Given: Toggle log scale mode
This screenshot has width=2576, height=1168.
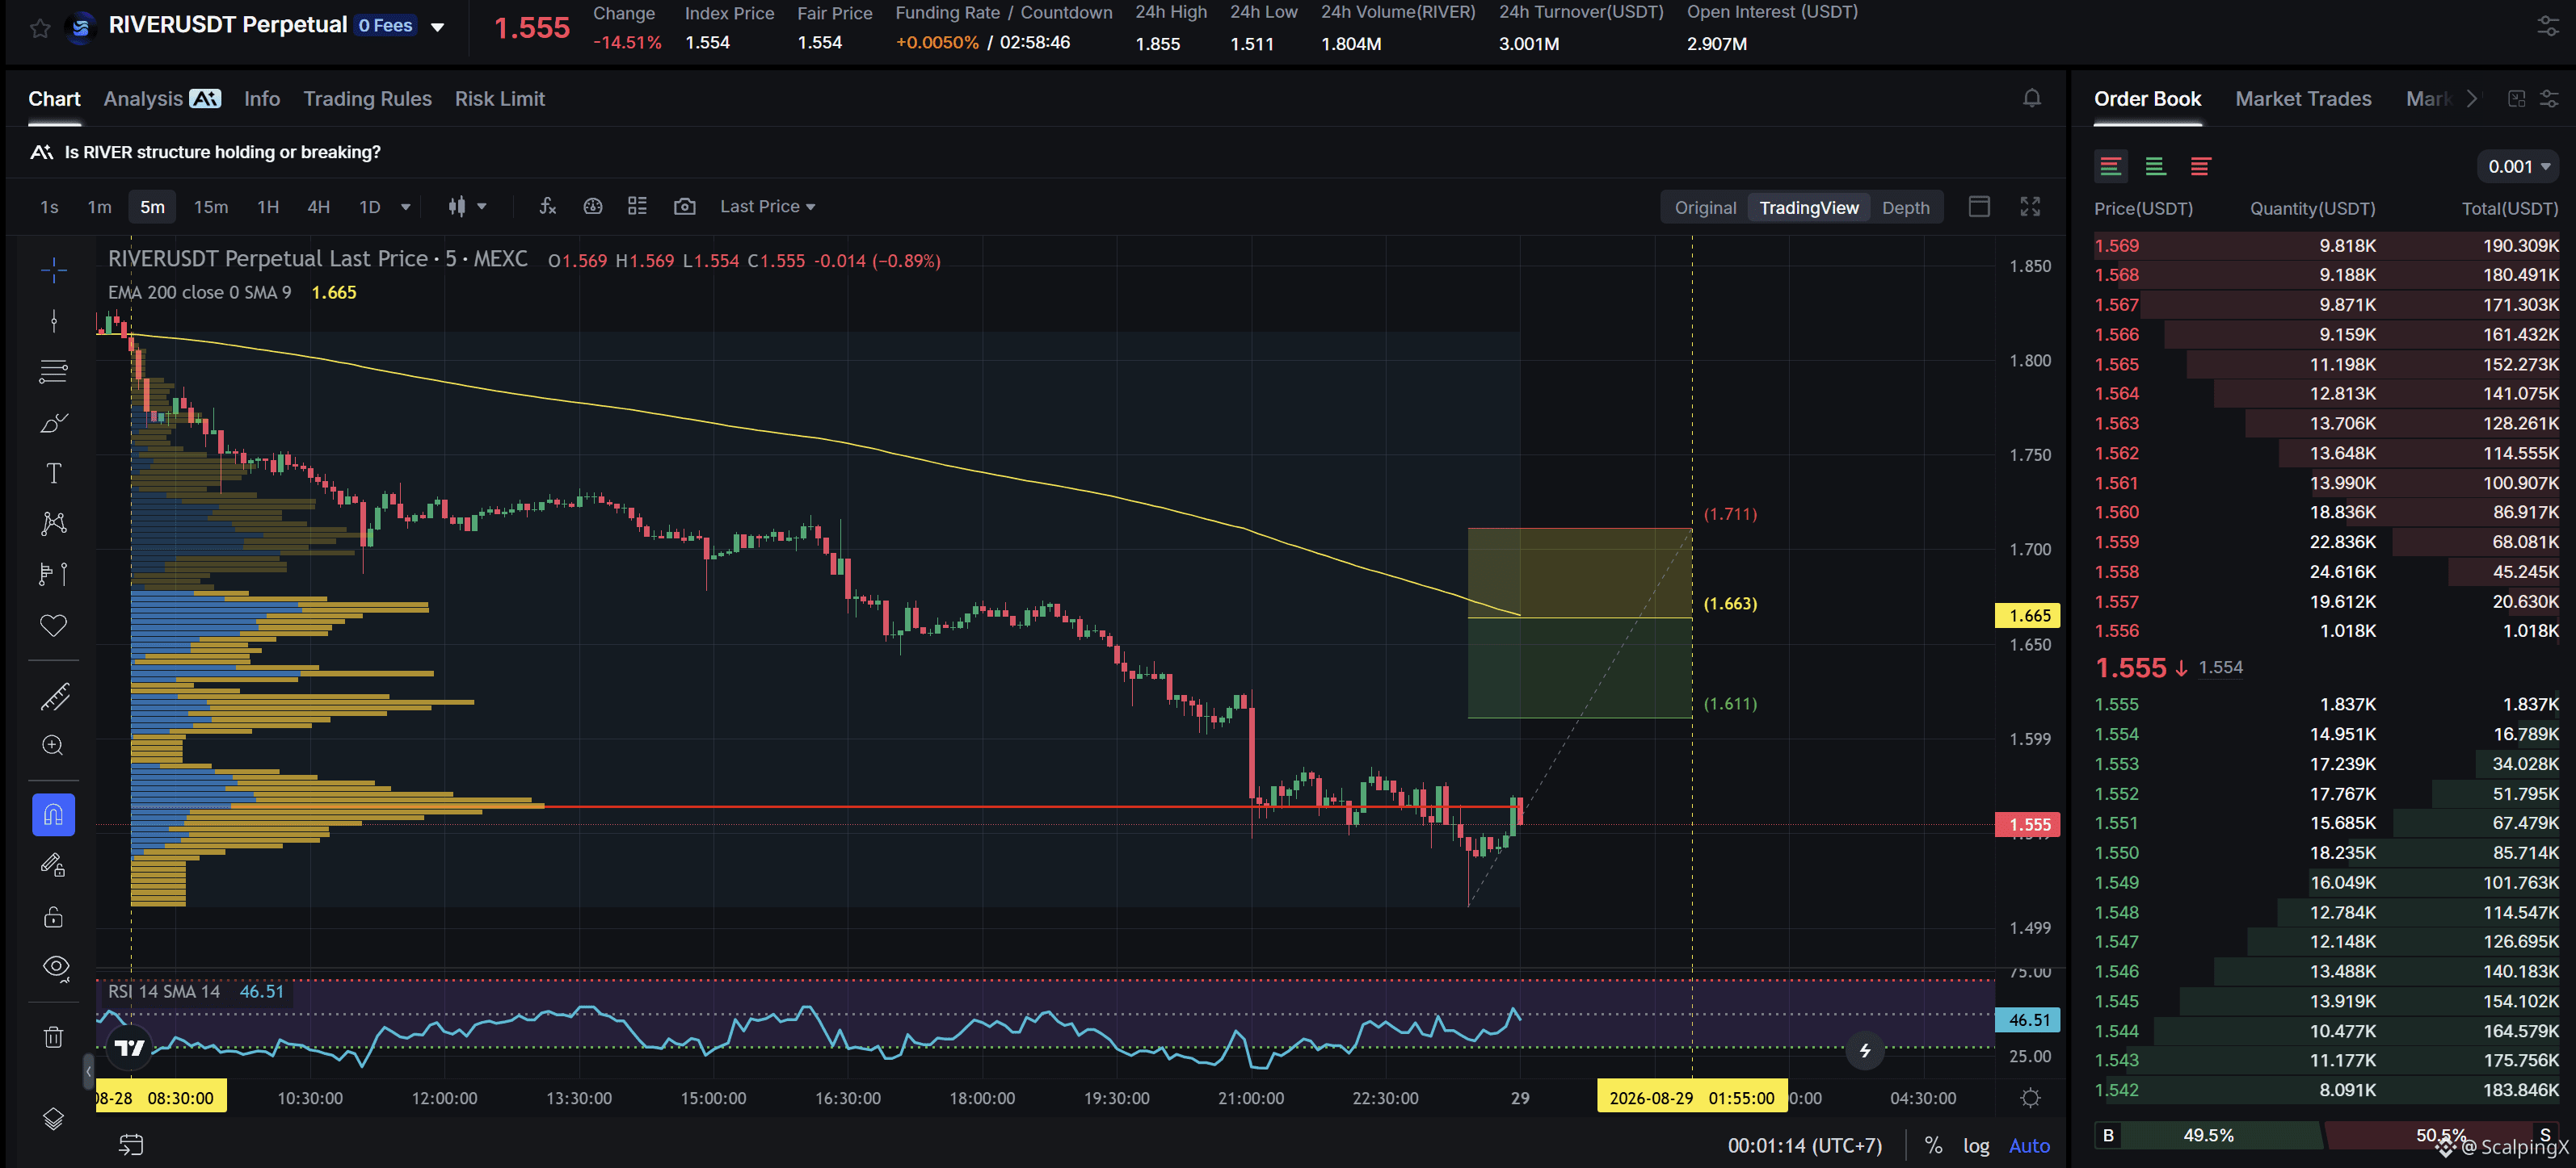Looking at the screenshot, I should 1975,1145.
